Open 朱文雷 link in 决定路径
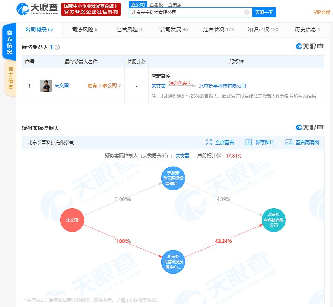Screen dimensions: 333x307 (x=158, y=86)
